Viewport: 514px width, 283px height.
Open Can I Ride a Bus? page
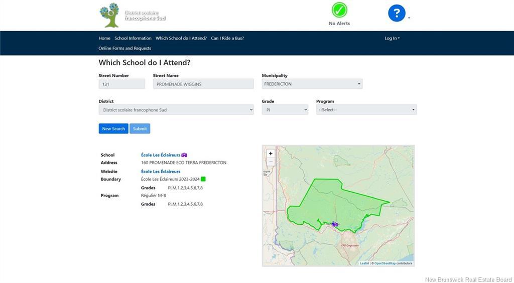coord(227,38)
